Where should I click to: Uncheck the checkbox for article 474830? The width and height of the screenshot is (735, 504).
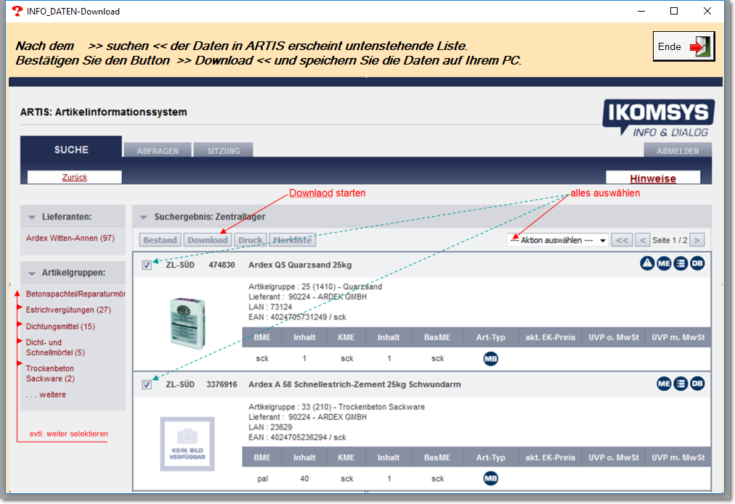click(147, 265)
